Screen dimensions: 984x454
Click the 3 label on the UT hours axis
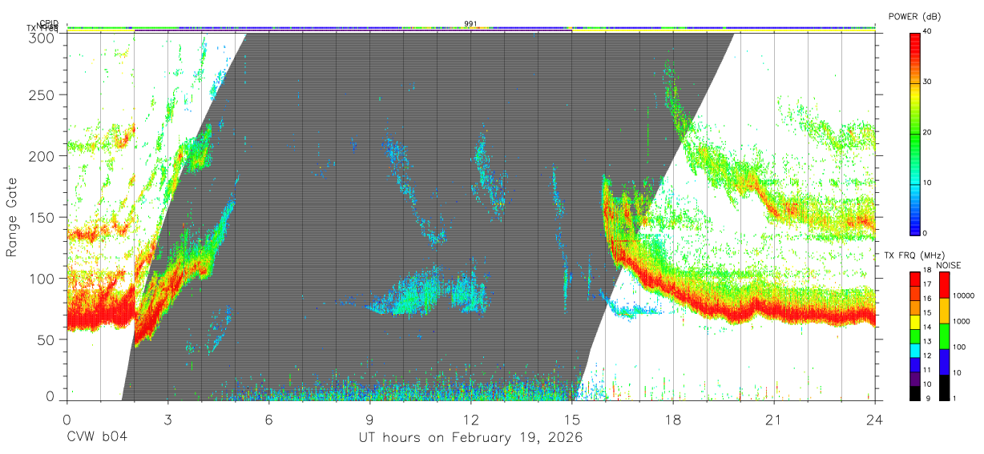[167, 419]
